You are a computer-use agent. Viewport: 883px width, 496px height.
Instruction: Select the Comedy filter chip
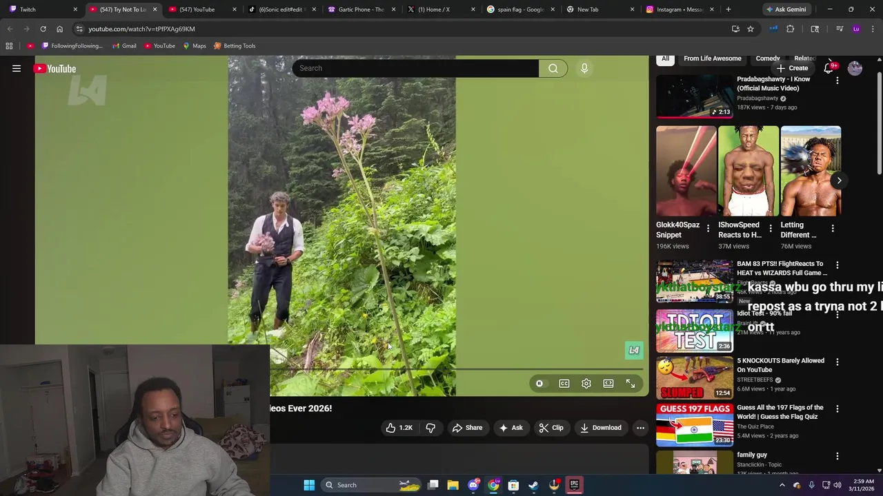click(768, 59)
